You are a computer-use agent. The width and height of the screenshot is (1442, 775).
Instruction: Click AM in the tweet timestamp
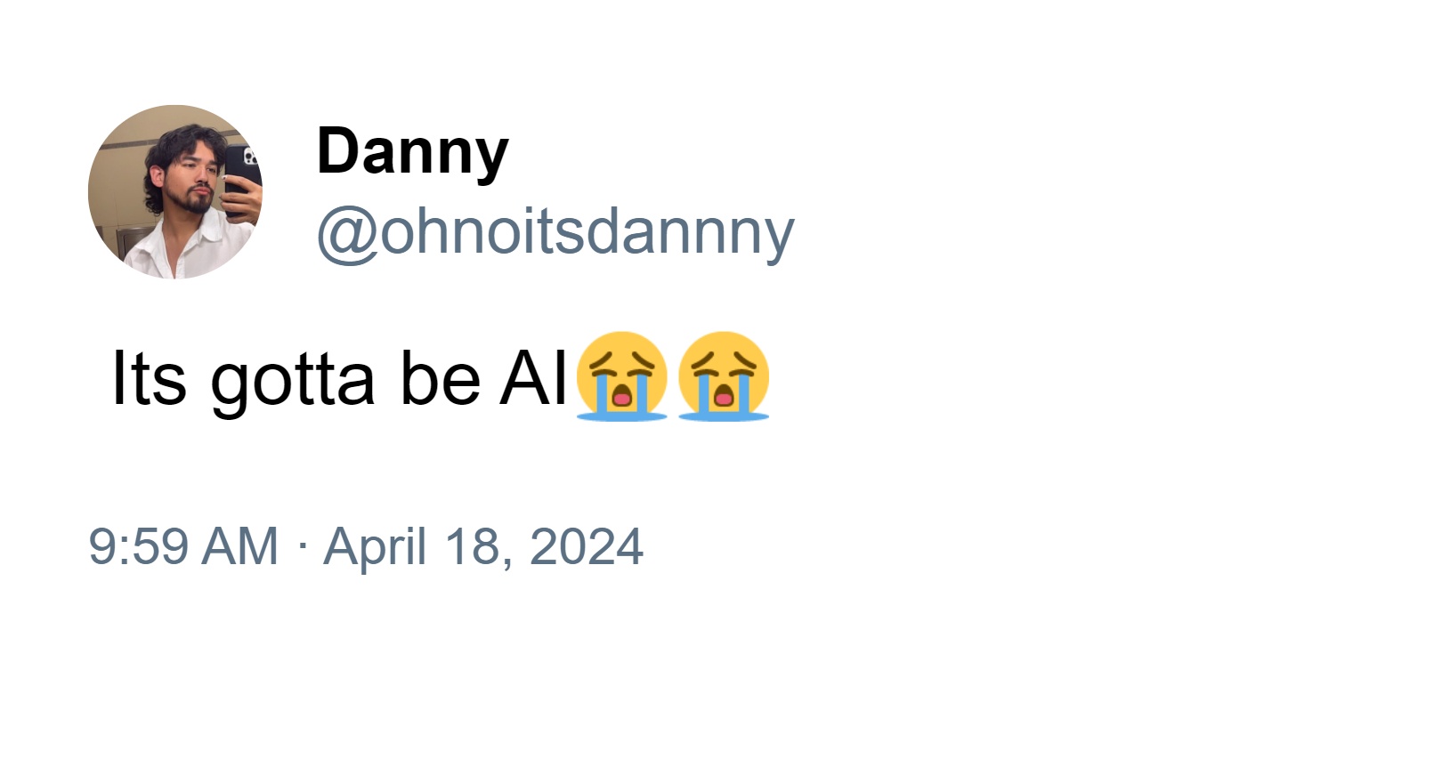click(x=239, y=546)
